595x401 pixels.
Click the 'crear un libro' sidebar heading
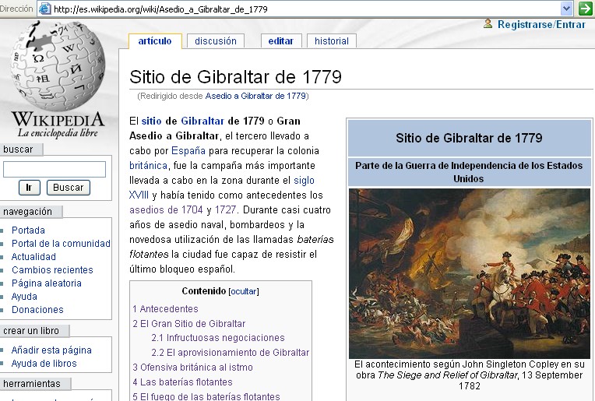[31, 331]
